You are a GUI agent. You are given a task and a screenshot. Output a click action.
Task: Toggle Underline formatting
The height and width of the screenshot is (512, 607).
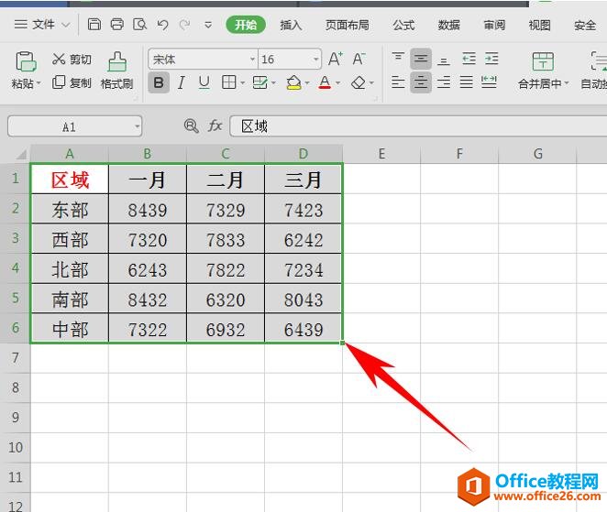[204, 82]
